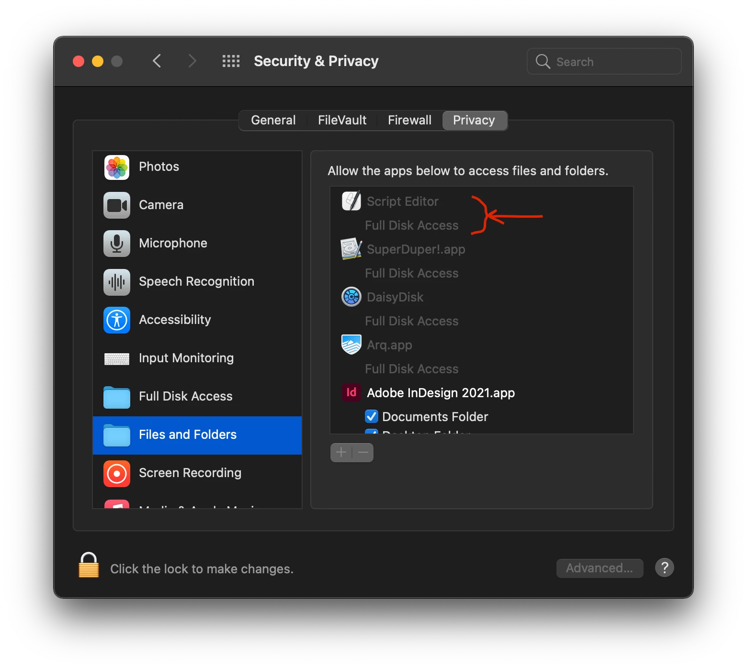The width and height of the screenshot is (747, 669).
Task: Click the plus button to add app
Action: coord(341,453)
